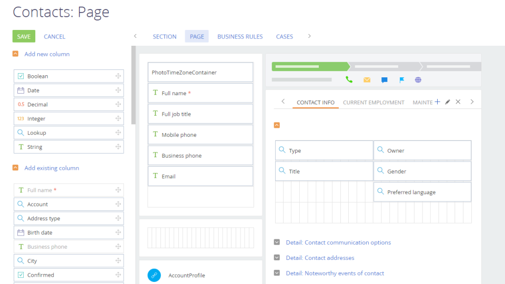505x284 pixels.
Task: Click drag handle of City column
Action: (118, 261)
